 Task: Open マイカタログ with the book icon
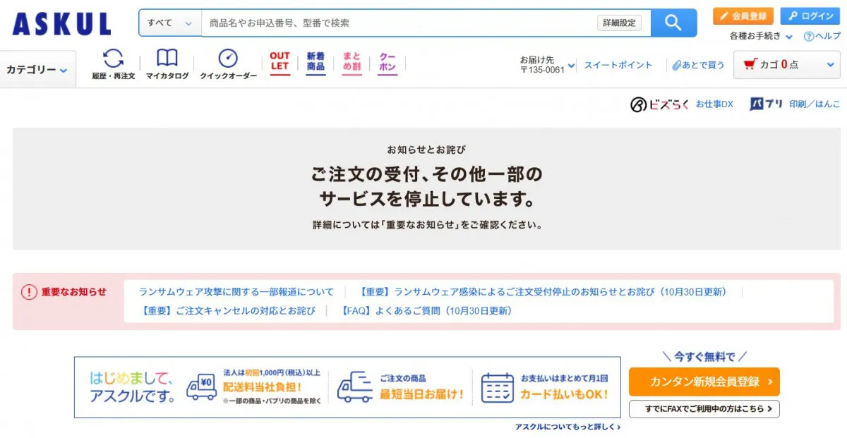click(167, 63)
